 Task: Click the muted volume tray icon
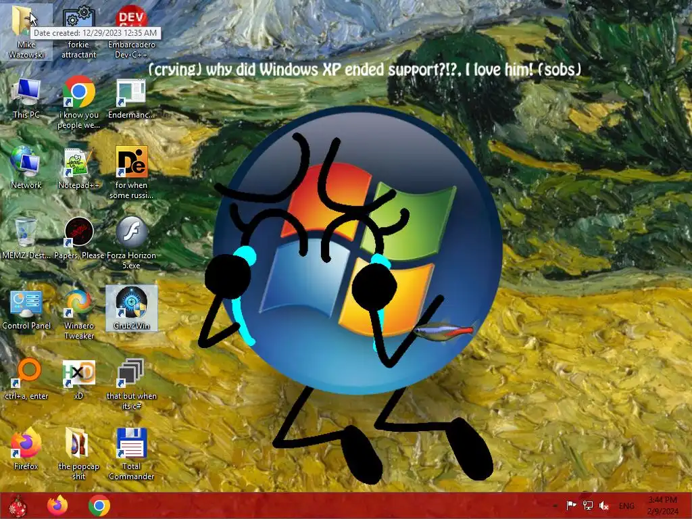click(604, 505)
